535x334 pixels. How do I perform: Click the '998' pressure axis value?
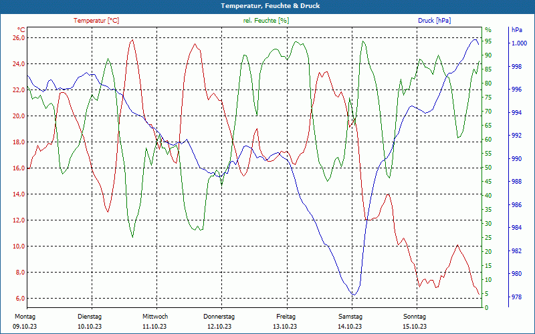[x=517, y=66]
